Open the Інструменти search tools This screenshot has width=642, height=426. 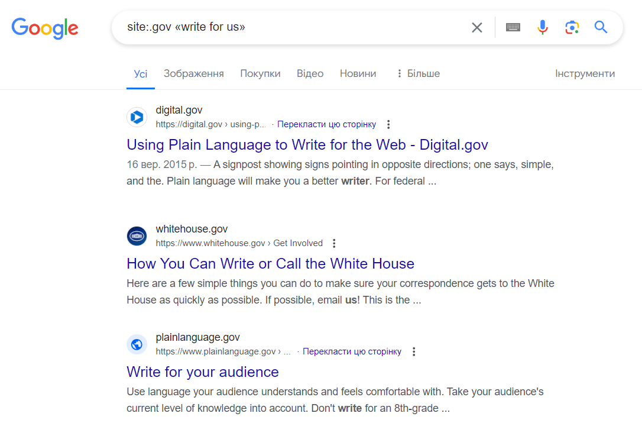pyautogui.click(x=585, y=73)
